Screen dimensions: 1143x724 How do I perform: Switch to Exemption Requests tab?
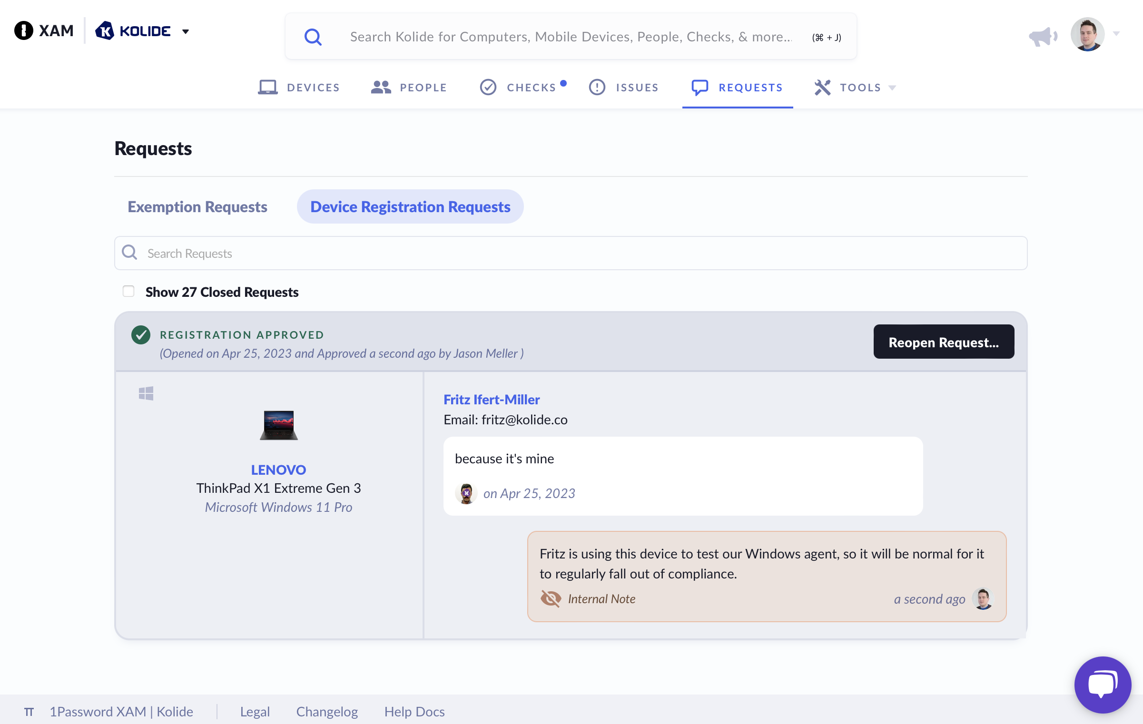197,206
